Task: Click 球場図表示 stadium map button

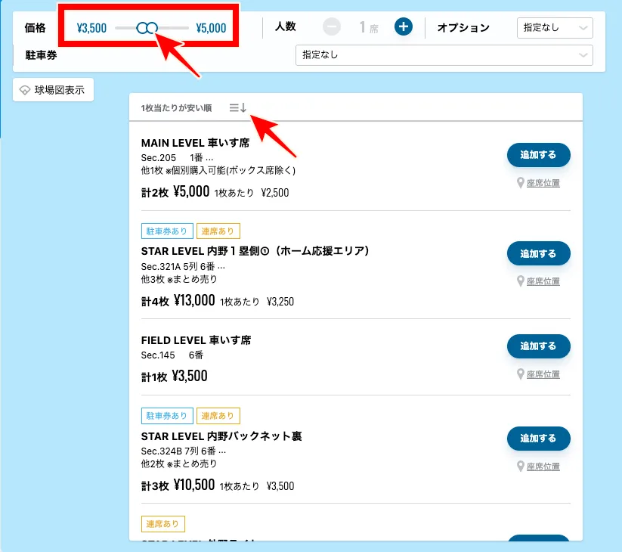Action: pos(53,90)
